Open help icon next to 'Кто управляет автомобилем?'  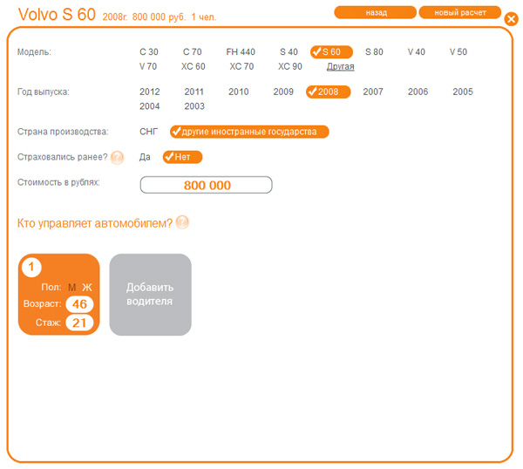182,222
